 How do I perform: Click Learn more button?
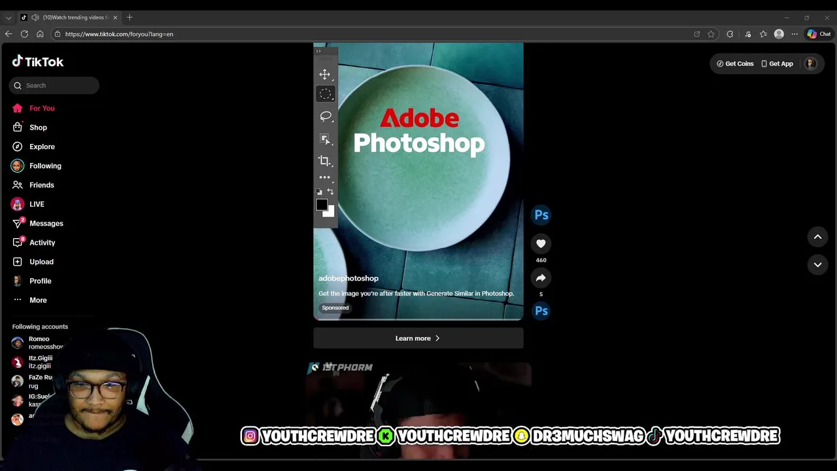(x=418, y=338)
